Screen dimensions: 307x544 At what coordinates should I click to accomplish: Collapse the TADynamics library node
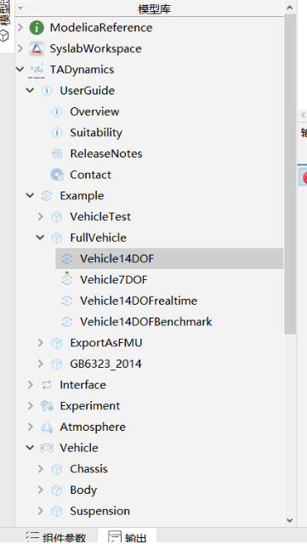[x=20, y=70]
